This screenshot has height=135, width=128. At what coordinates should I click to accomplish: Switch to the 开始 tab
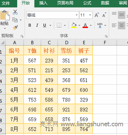point(26,3)
